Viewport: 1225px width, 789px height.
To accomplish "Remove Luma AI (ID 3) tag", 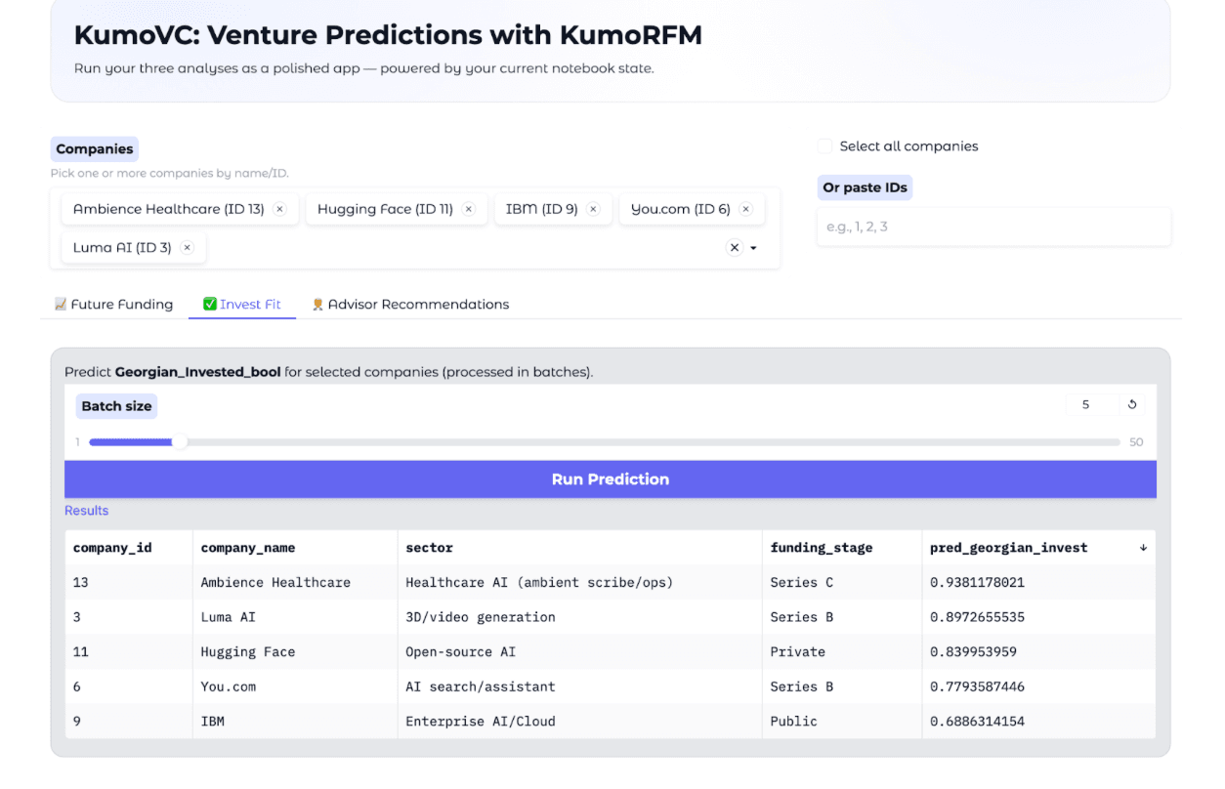I will pos(187,248).
